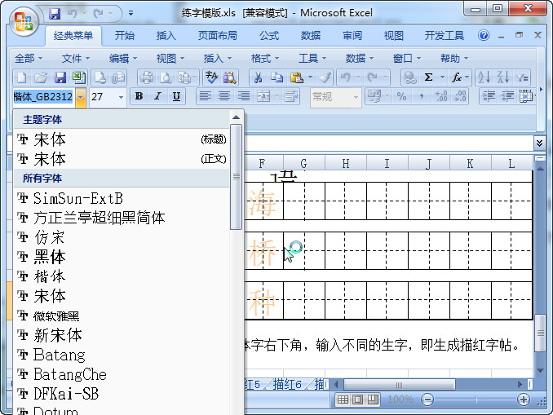Switch to the 页面布局 ribbon tab

click(x=218, y=36)
